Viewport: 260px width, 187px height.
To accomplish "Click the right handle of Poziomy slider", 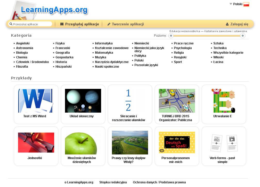I will coord(243,36).
